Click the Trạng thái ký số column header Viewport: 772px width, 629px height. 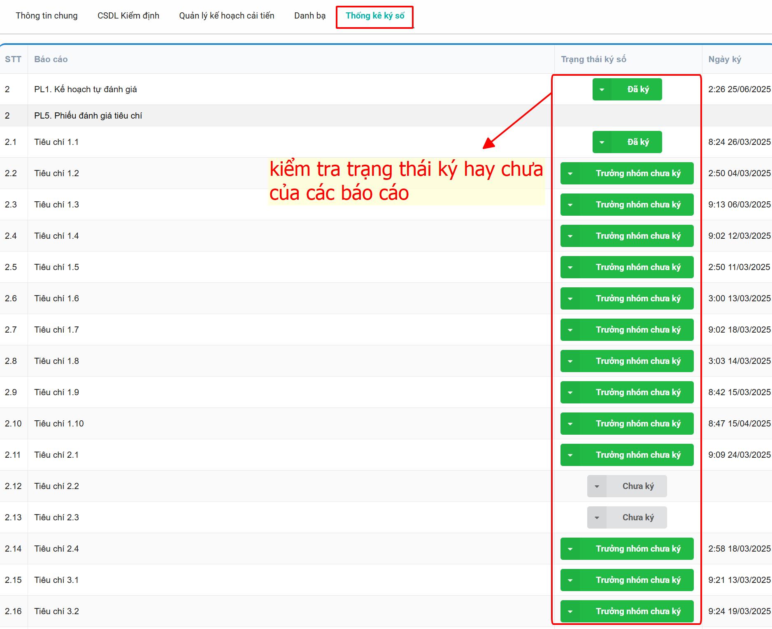593,59
